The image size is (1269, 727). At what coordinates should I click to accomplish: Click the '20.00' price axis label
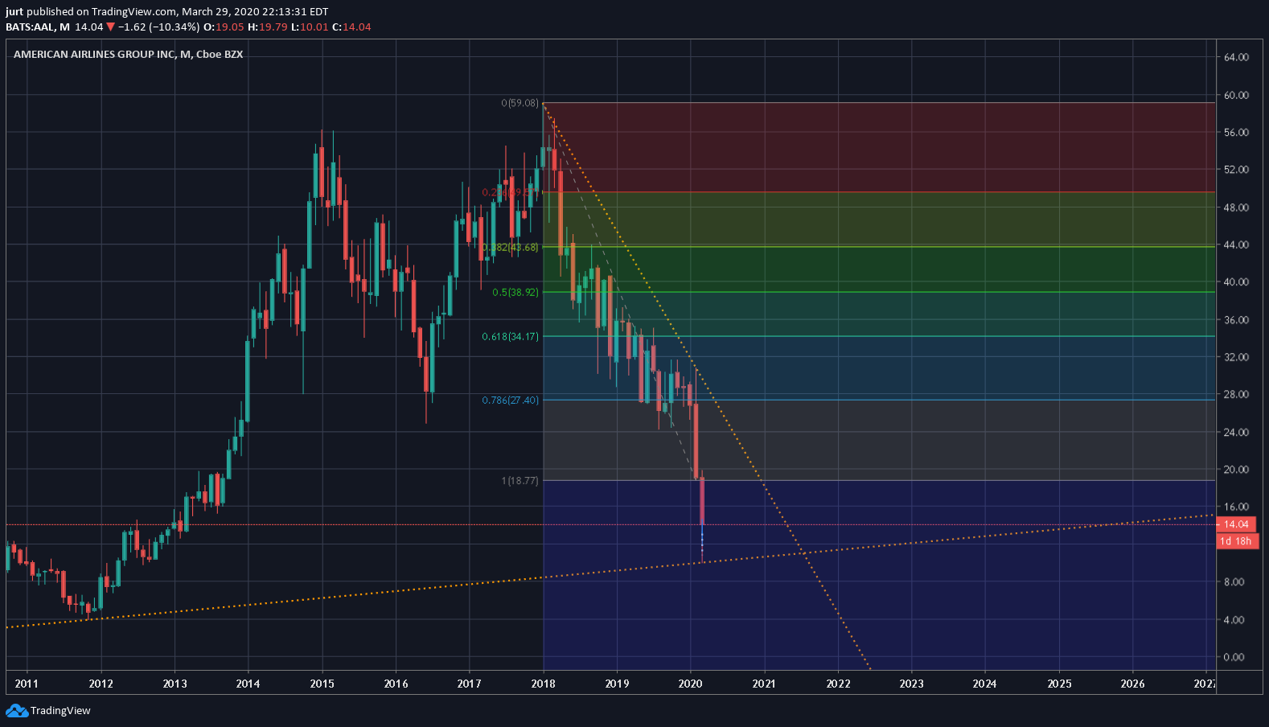click(x=1236, y=469)
